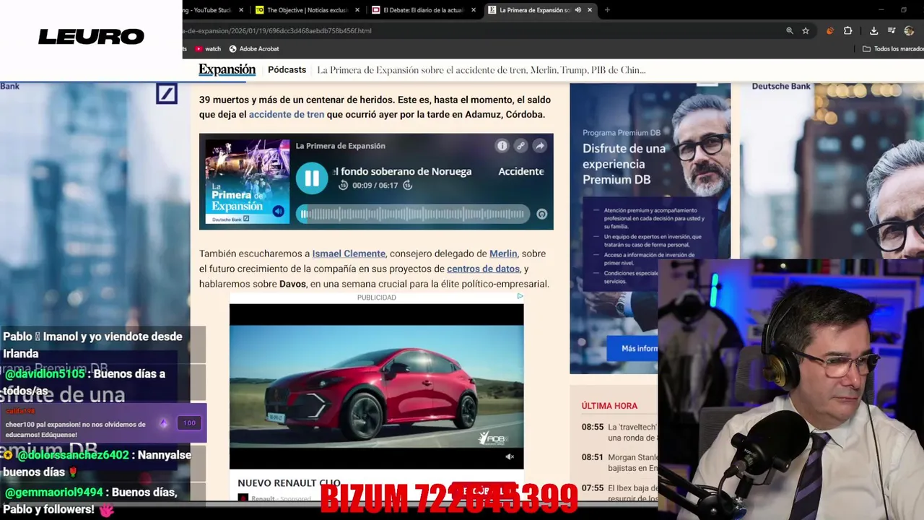Open the 'watch' YouTube bookmark

[x=208, y=49]
